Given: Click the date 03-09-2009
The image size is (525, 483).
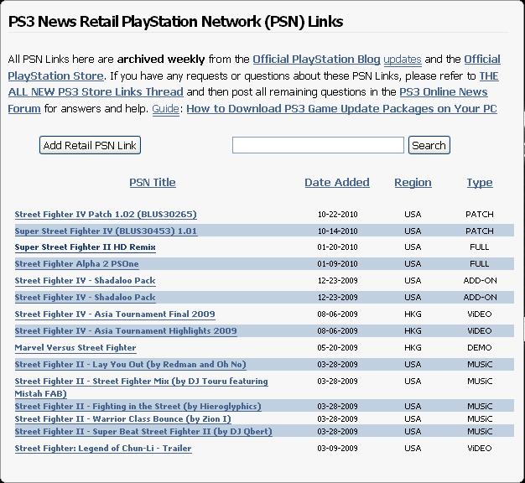Looking at the screenshot, I should pos(337,448).
